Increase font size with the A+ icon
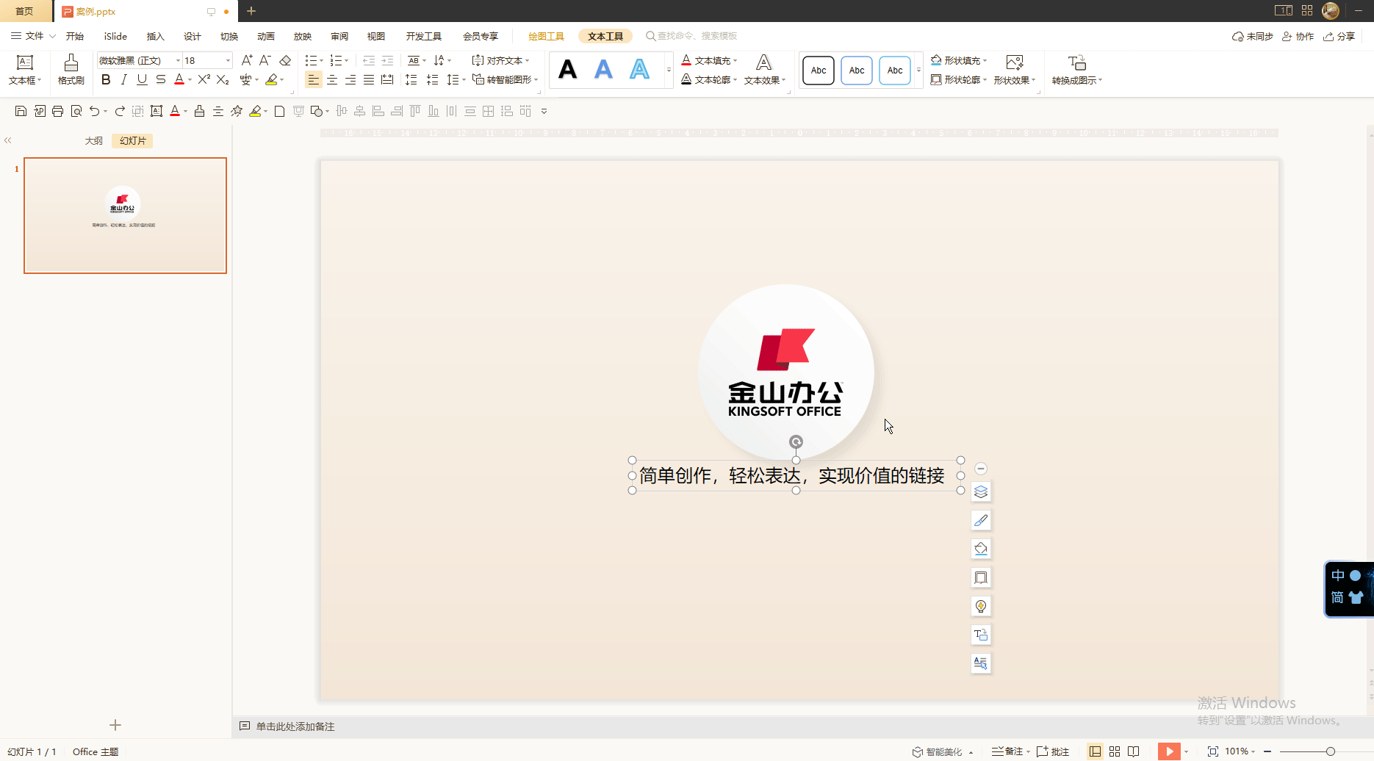This screenshot has height=761, width=1374. 247,60
